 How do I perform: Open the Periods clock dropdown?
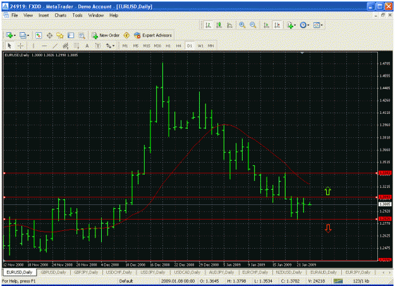tap(305, 25)
